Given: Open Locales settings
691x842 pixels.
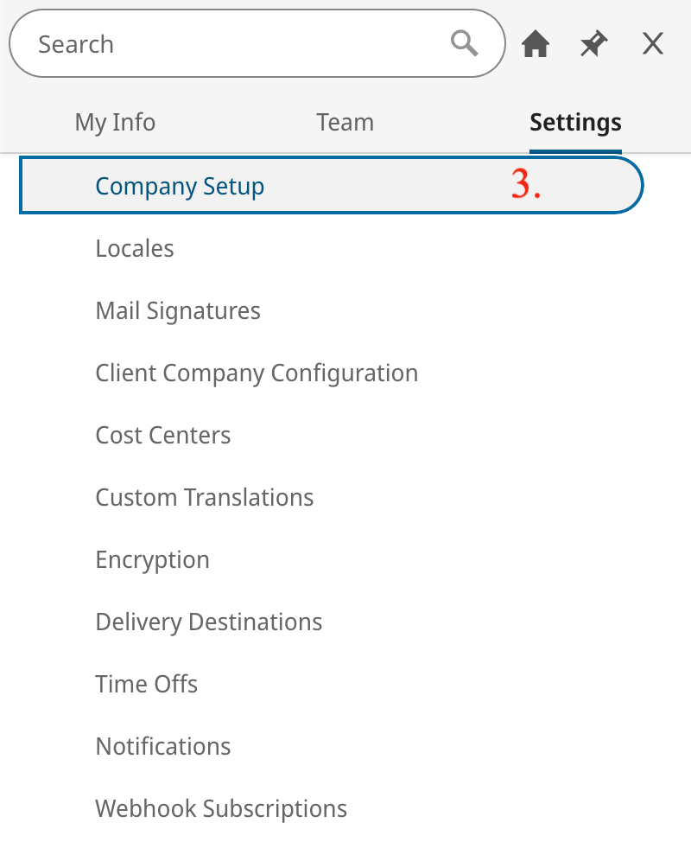Looking at the screenshot, I should [x=135, y=249].
